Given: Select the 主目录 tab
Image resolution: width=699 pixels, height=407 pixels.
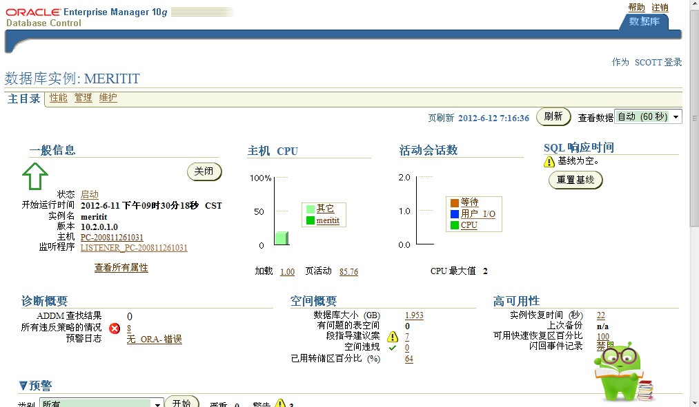Looking at the screenshot, I should pos(24,98).
